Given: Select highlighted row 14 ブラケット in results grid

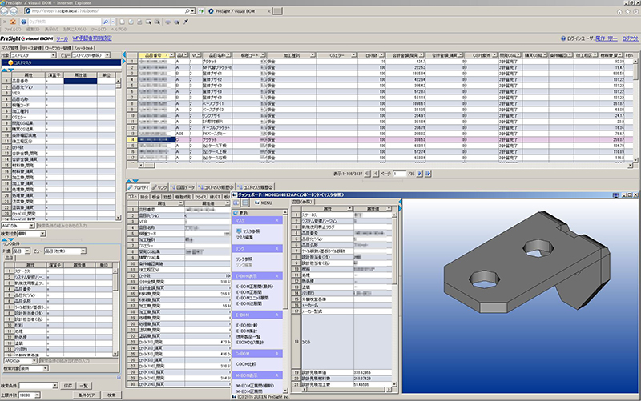Looking at the screenshot, I should tap(380, 139).
